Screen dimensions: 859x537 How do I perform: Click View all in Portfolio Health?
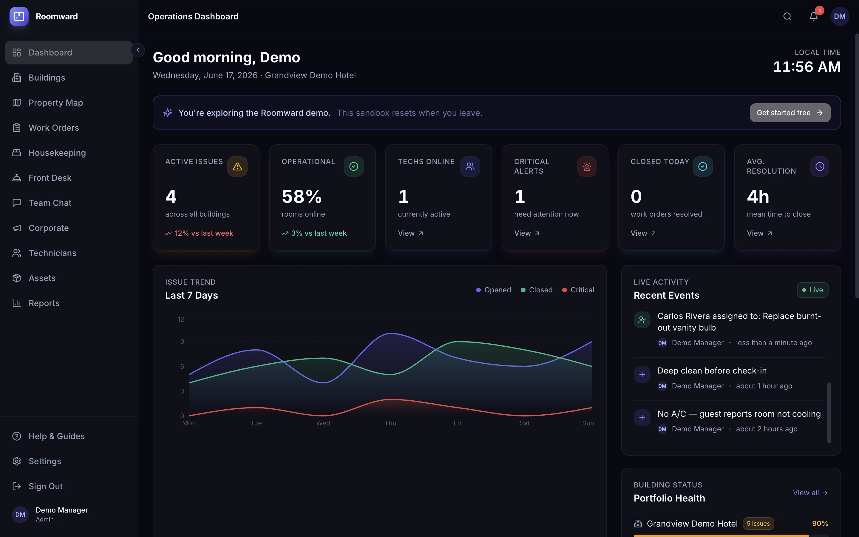click(810, 493)
